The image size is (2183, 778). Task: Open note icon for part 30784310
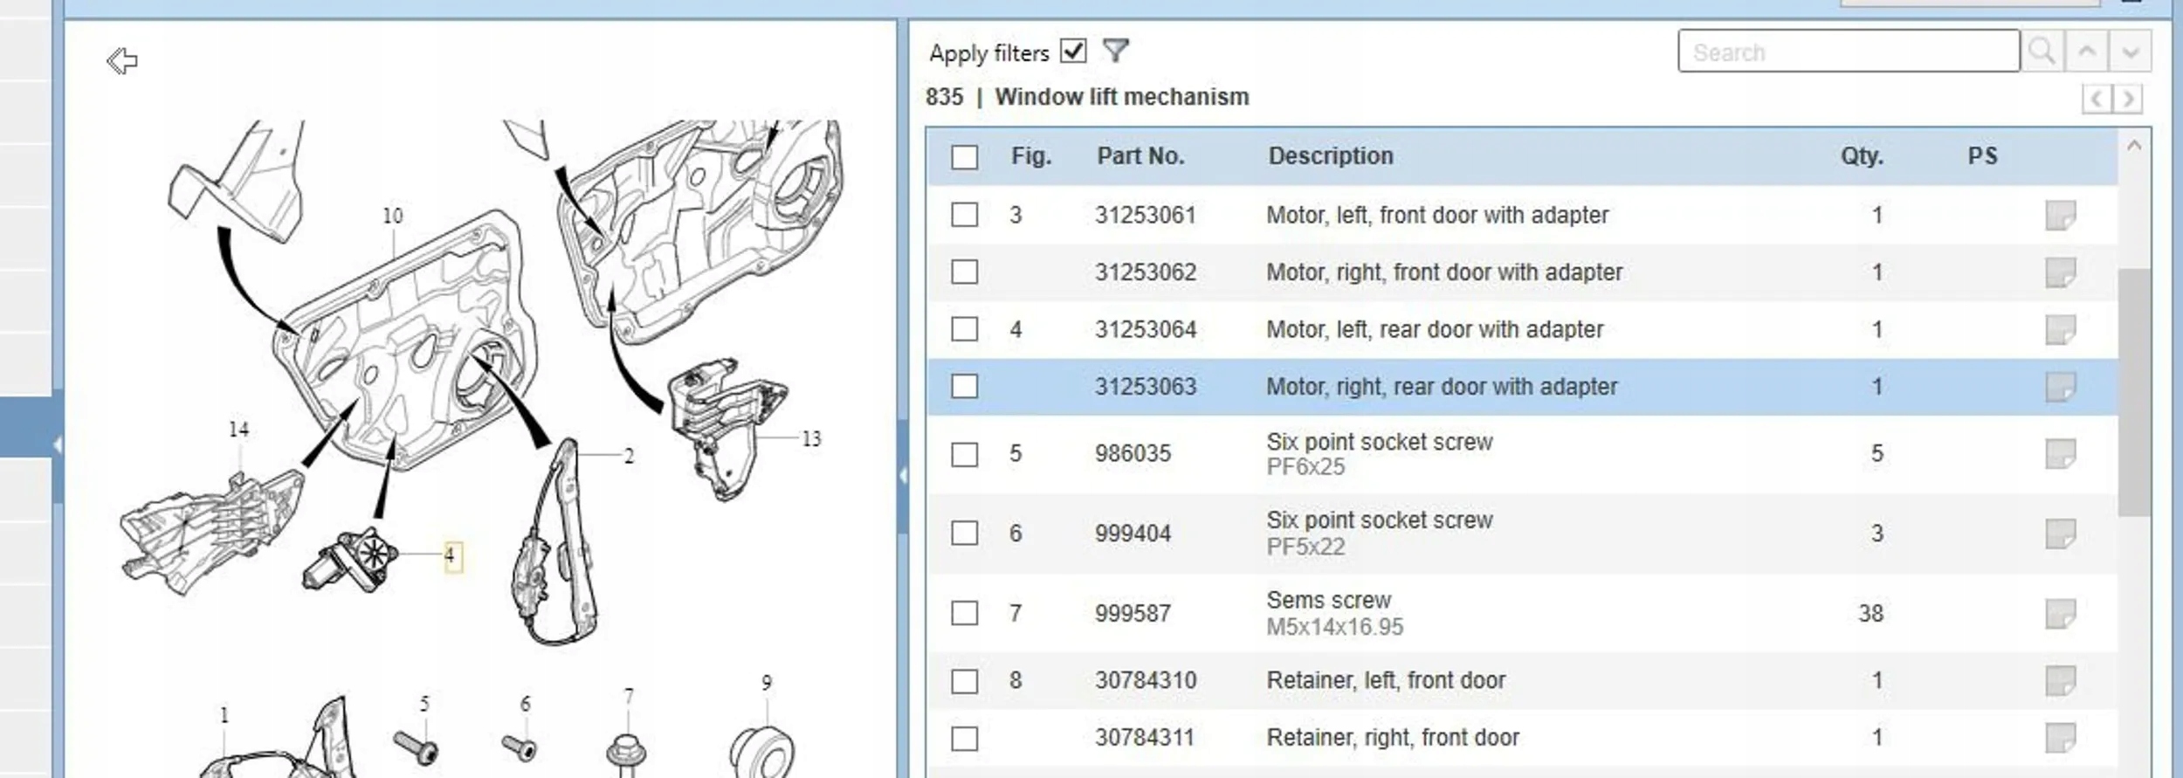coord(2061,680)
